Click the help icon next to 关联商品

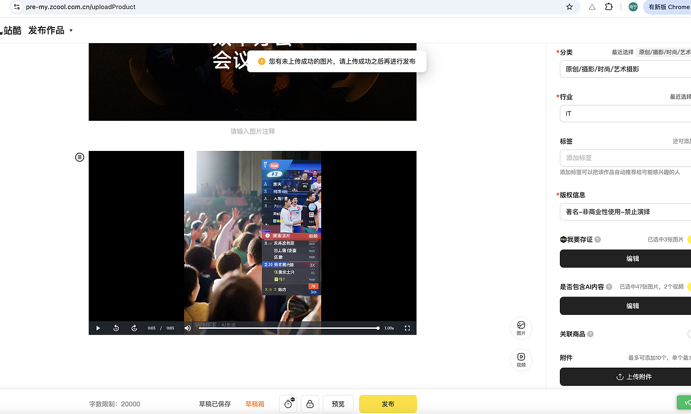pyautogui.click(x=590, y=334)
